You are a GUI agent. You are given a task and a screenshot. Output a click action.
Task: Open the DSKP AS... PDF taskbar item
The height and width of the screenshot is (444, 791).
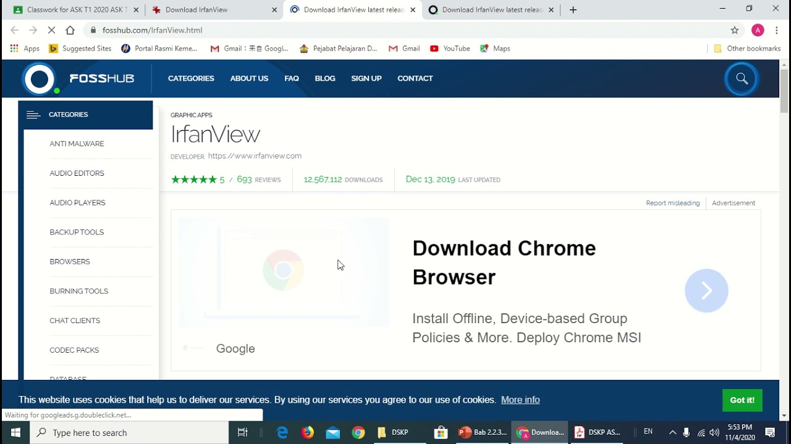(x=597, y=432)
